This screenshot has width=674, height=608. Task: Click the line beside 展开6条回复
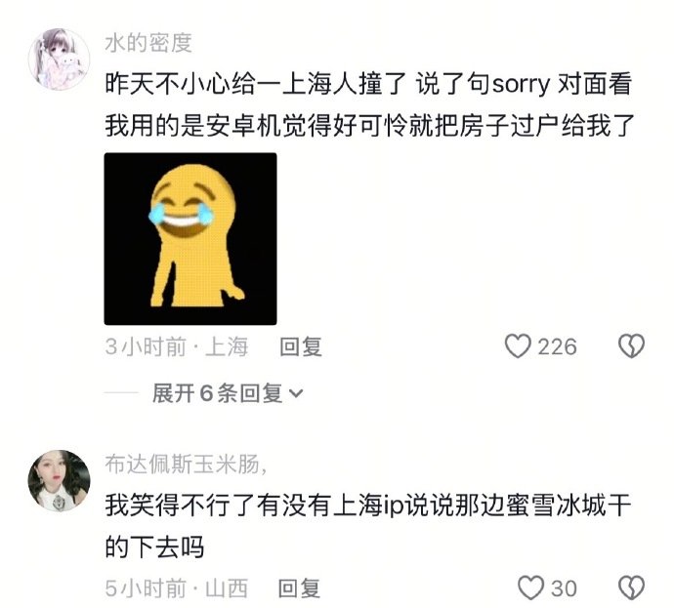tap(121, 393)
